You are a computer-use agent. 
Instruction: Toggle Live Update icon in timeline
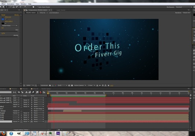pyautogui.click(x=19, y=92)
